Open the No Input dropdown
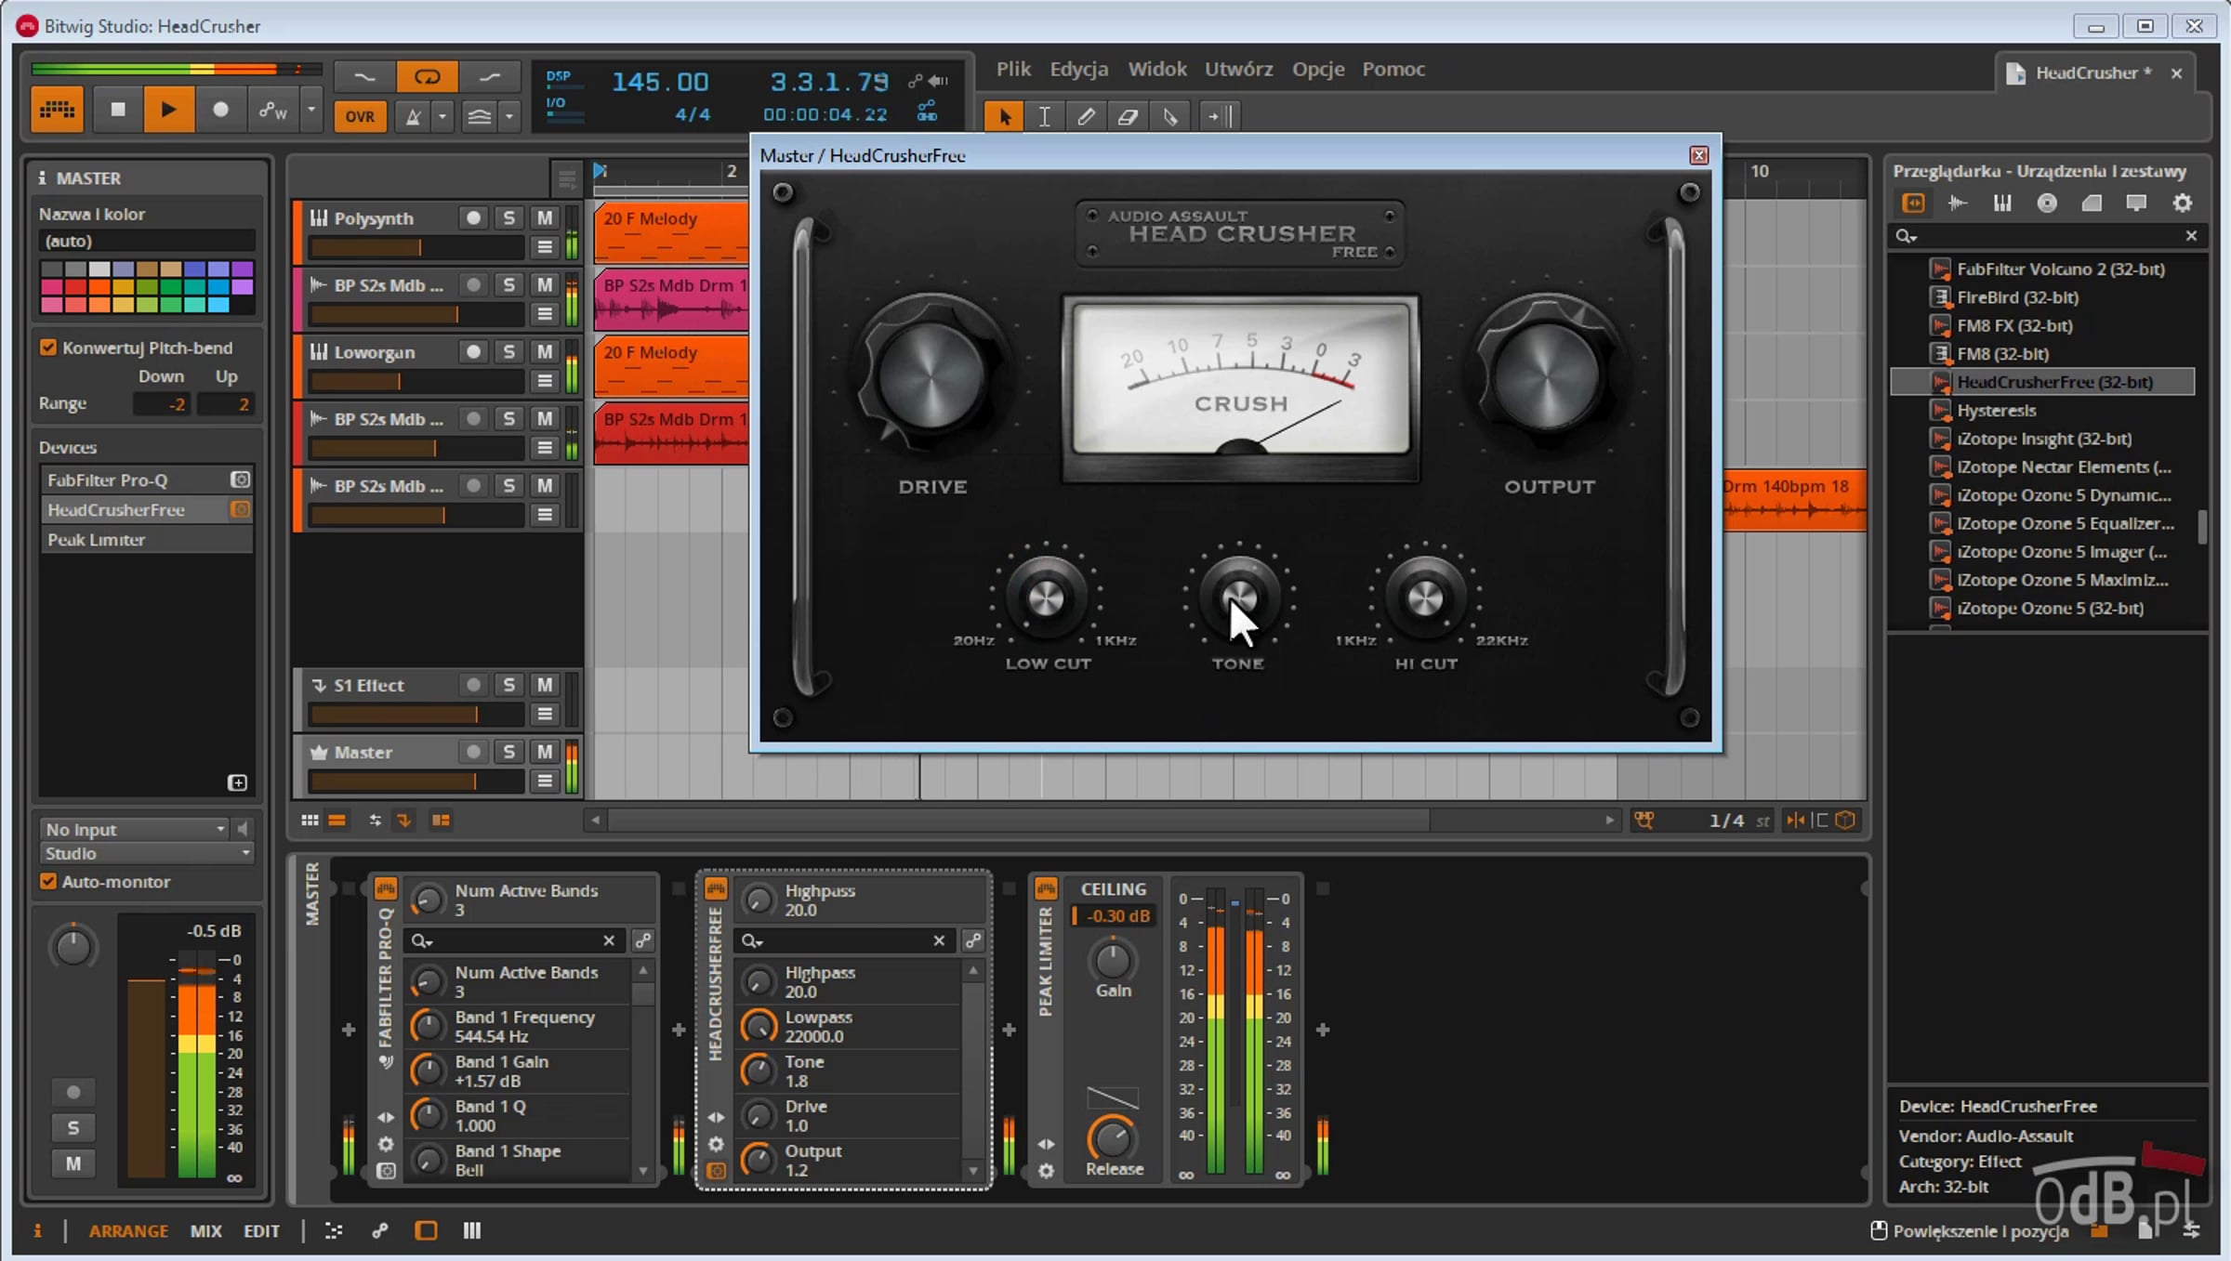The image size is (2231, 1261). click(x=135, y=829)
